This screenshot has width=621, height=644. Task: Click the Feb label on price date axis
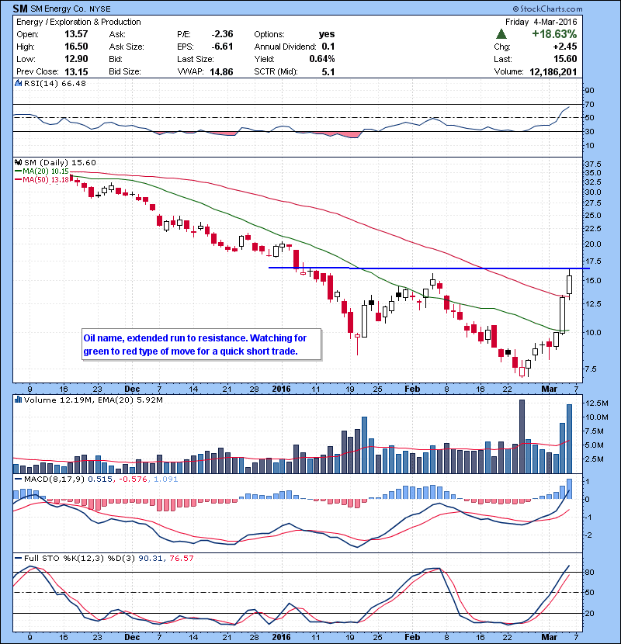point(412,389)
